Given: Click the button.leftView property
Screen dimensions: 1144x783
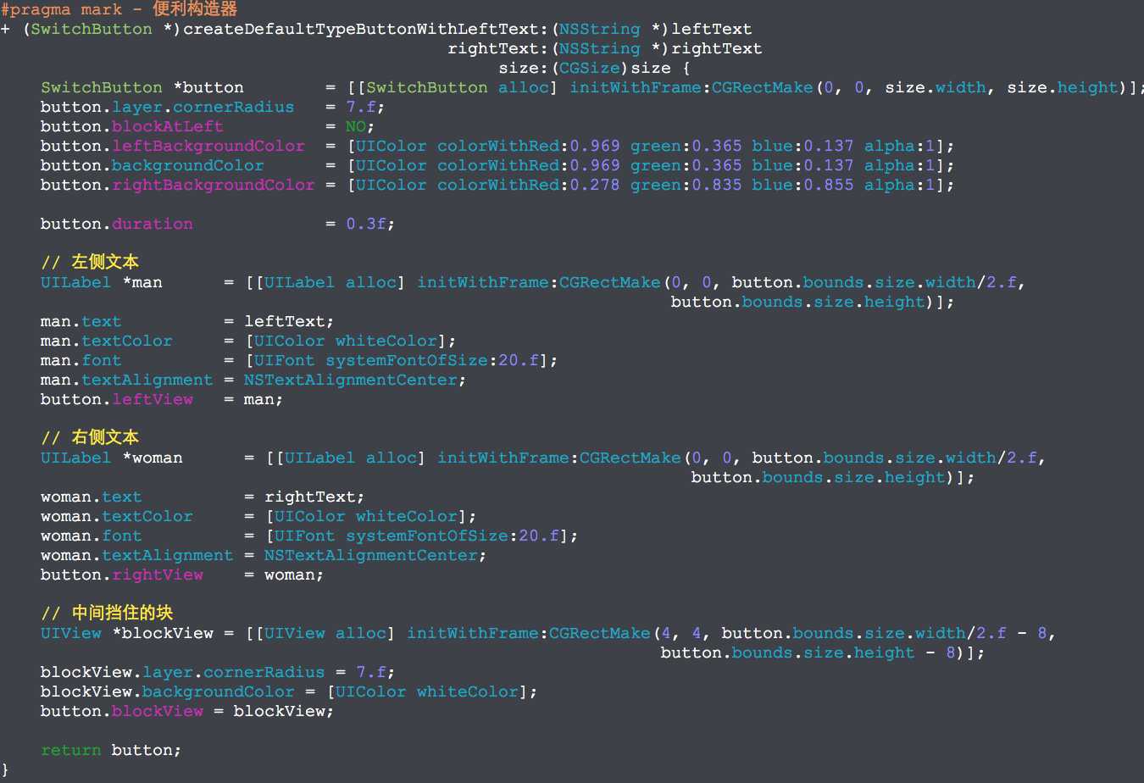Looking at the screenshot, I should (117, 399).
